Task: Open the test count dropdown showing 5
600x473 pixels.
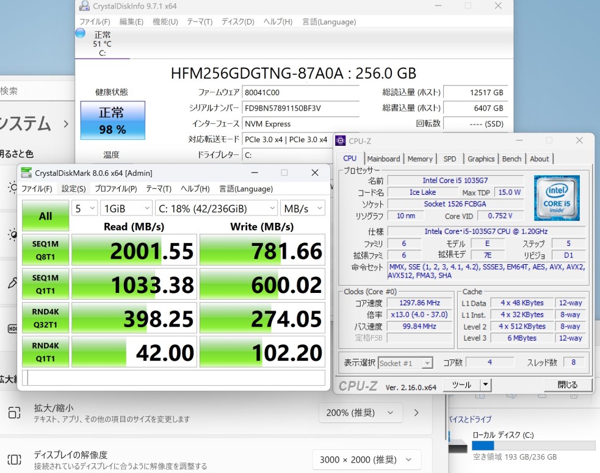Action: (x=84, y=209)
